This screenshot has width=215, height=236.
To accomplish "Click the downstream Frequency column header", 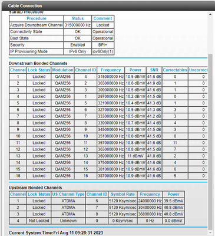I will pos(111,70).
